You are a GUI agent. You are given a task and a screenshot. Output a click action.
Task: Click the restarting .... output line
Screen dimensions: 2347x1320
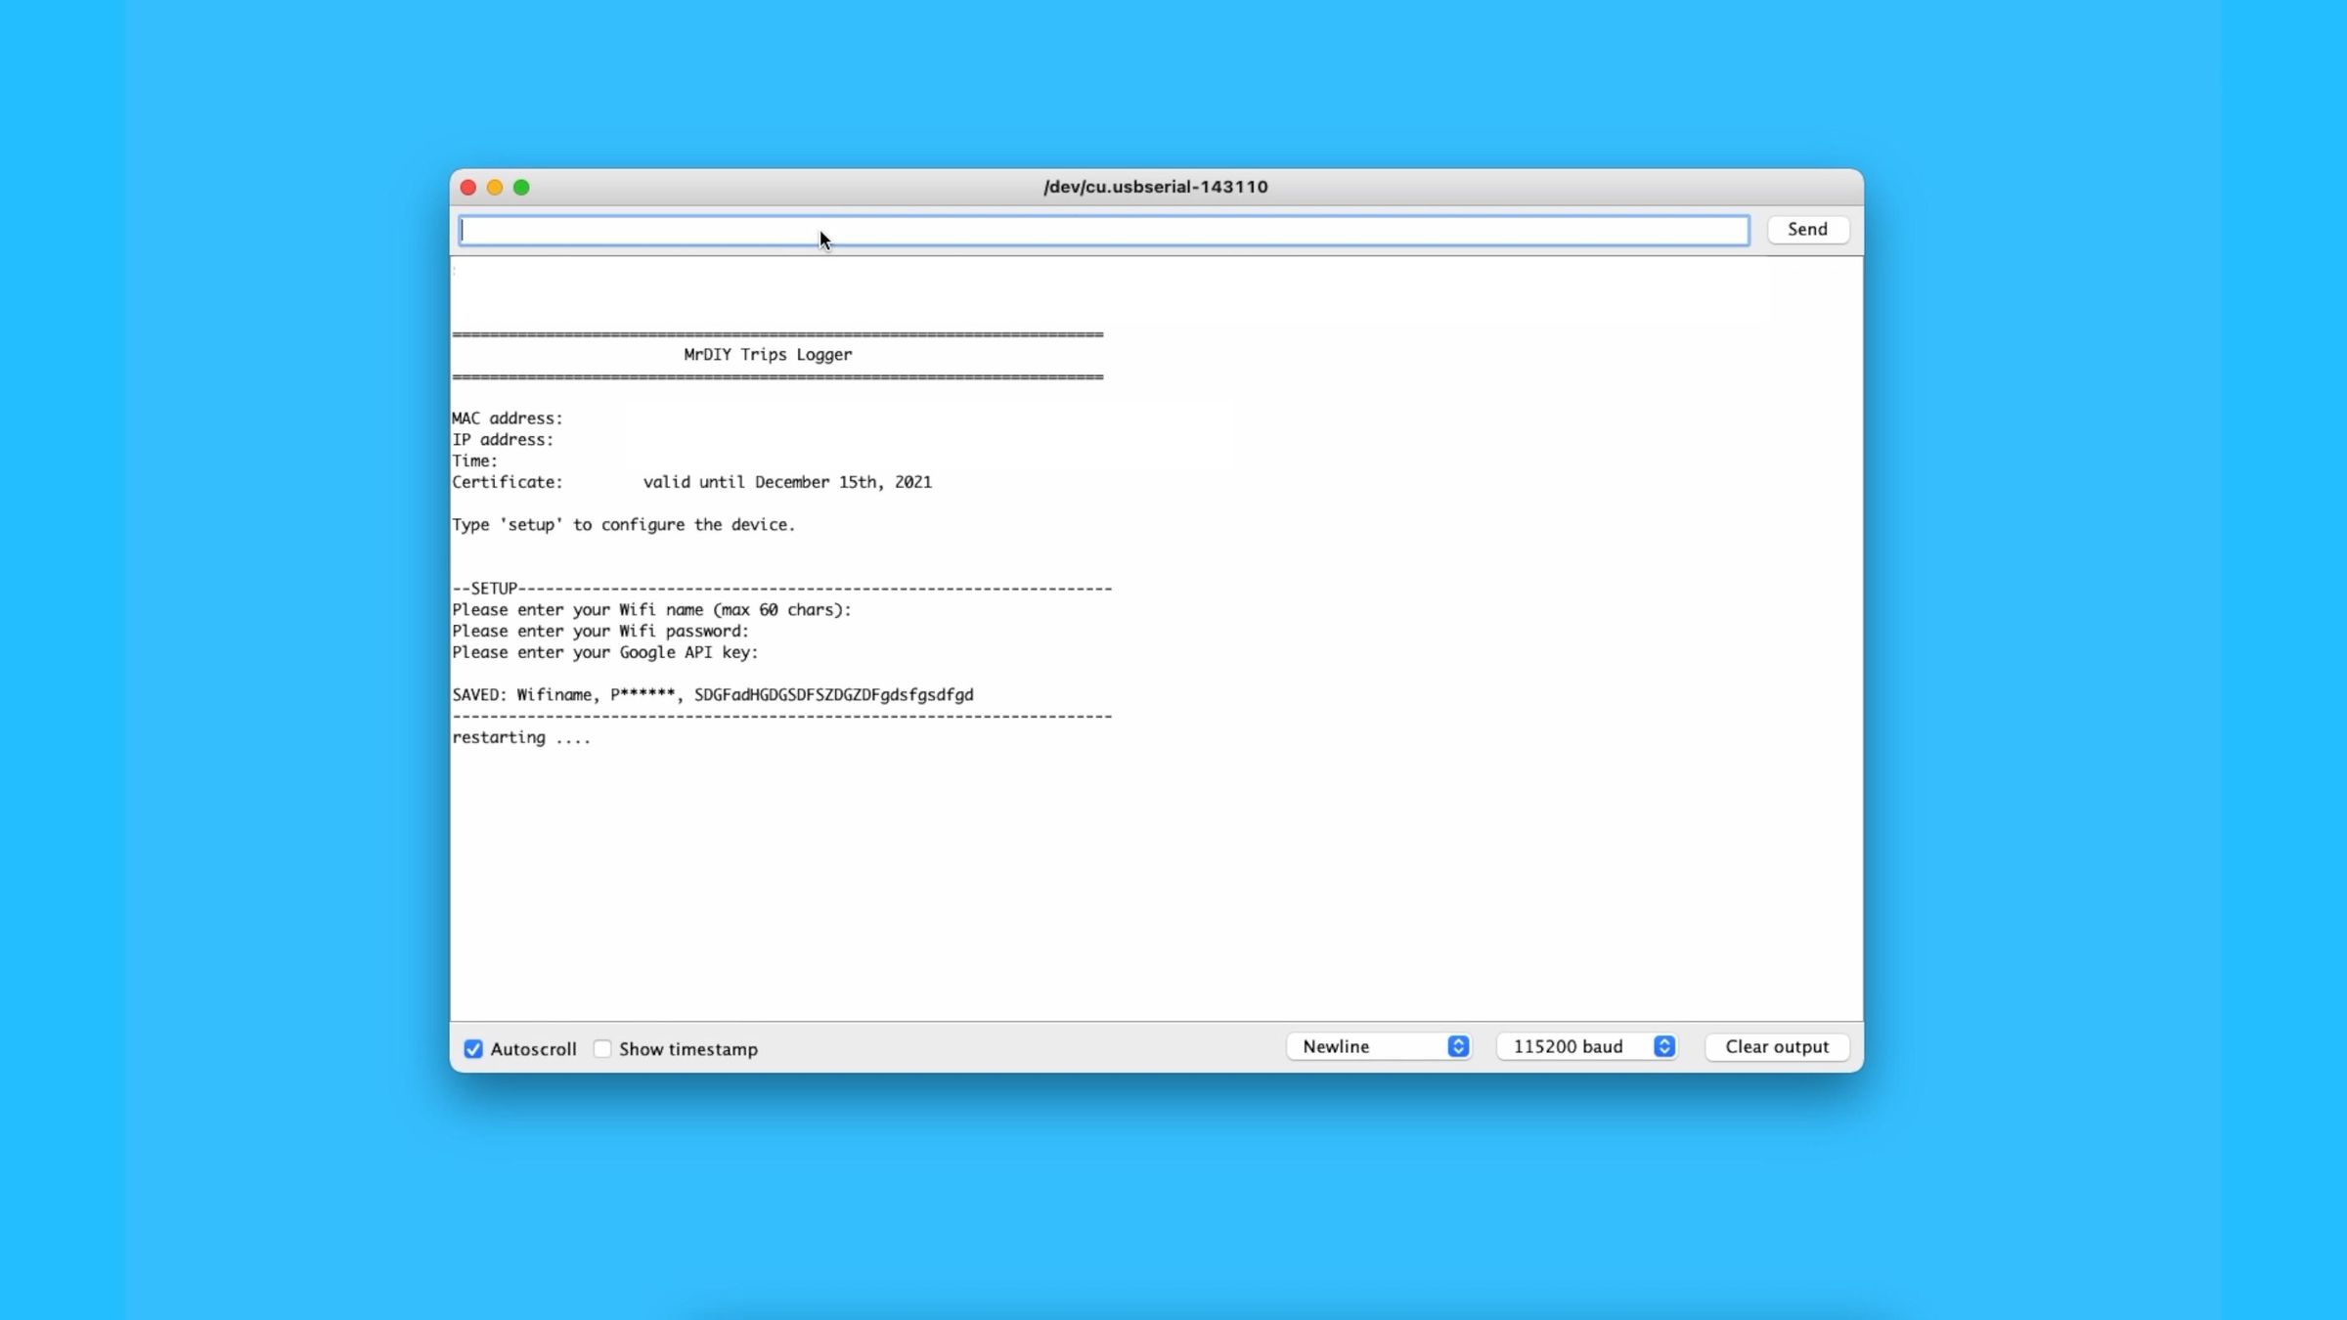[x=520, y=738]
